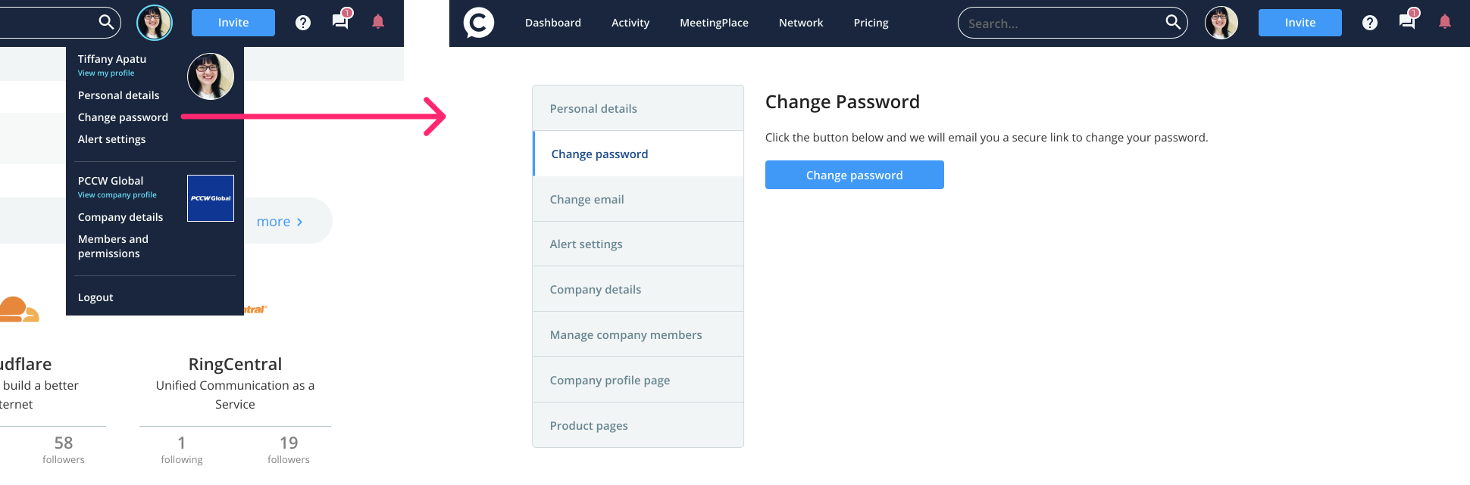1470x485 pixels.
Task: Click the red bell icon beside the dropdown
Action: point(378,22)
